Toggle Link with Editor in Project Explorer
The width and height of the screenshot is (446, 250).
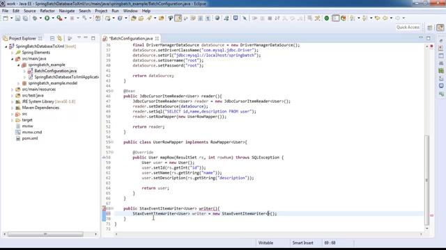point(60,38)
